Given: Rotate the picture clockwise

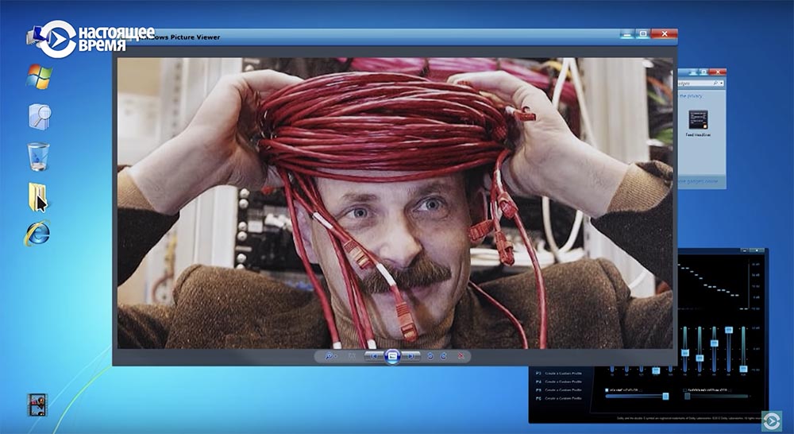Looking at the screenshot, I should [x=443, y=356].
